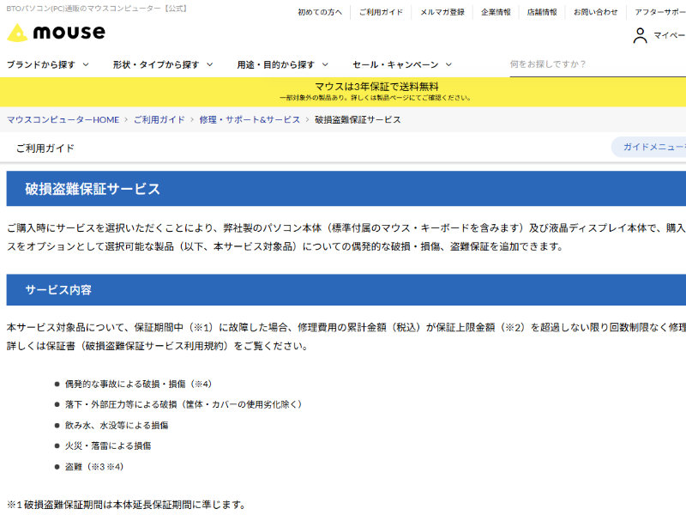Open 企業情報 top menu item
The width and height of the screenshot is (686, 515).
click(x=496, y=12)
